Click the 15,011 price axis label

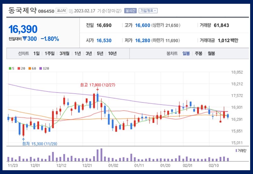(x=237, y=143)
